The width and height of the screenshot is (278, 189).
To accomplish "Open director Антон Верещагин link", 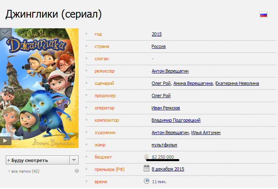I will point(170,71).
